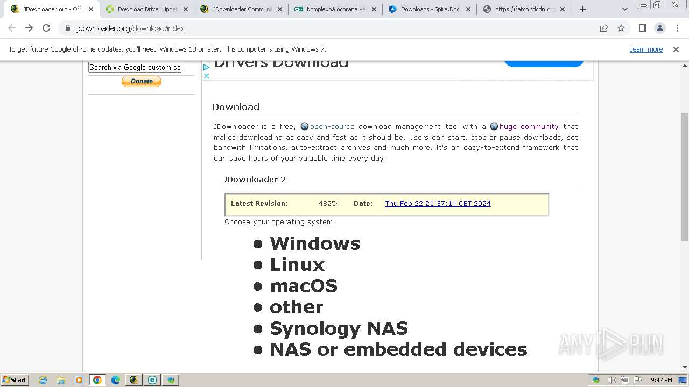Close the fetch.jdcdn.org tab
The image size is (689, 387).
click(562, 9)
